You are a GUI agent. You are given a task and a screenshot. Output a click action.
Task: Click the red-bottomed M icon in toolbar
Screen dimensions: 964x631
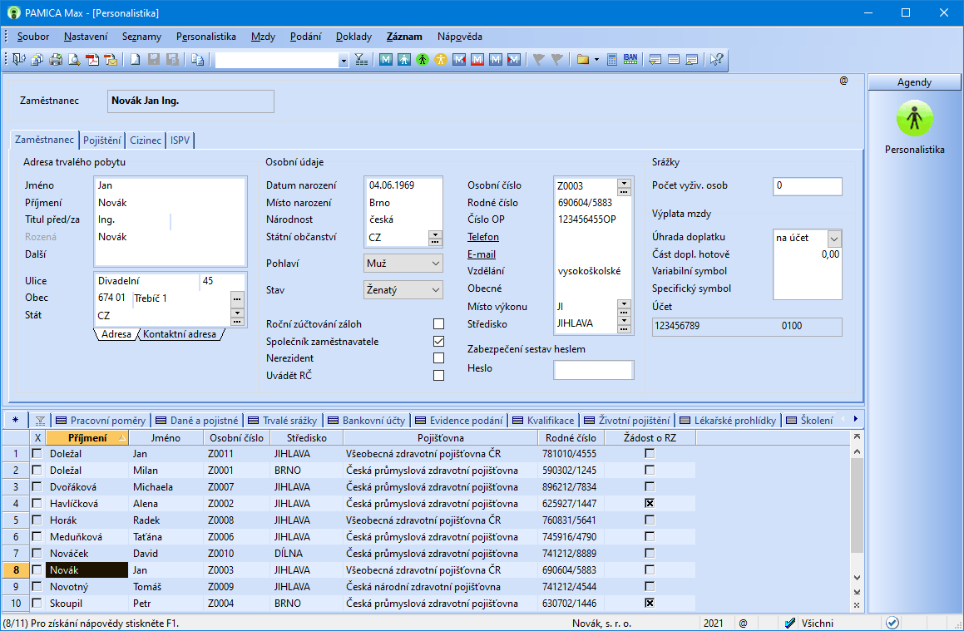coord(477,60)
